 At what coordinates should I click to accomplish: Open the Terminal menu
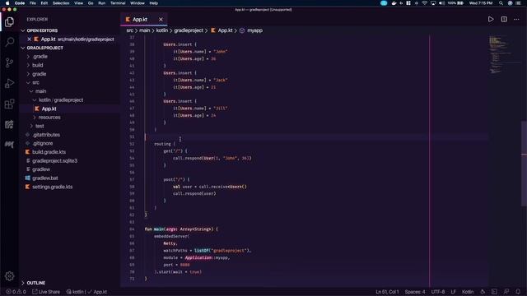coord(118,3)
